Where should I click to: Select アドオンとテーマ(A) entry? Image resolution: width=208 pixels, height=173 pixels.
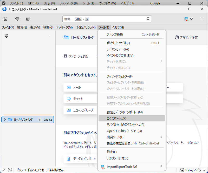click(132, 49)
